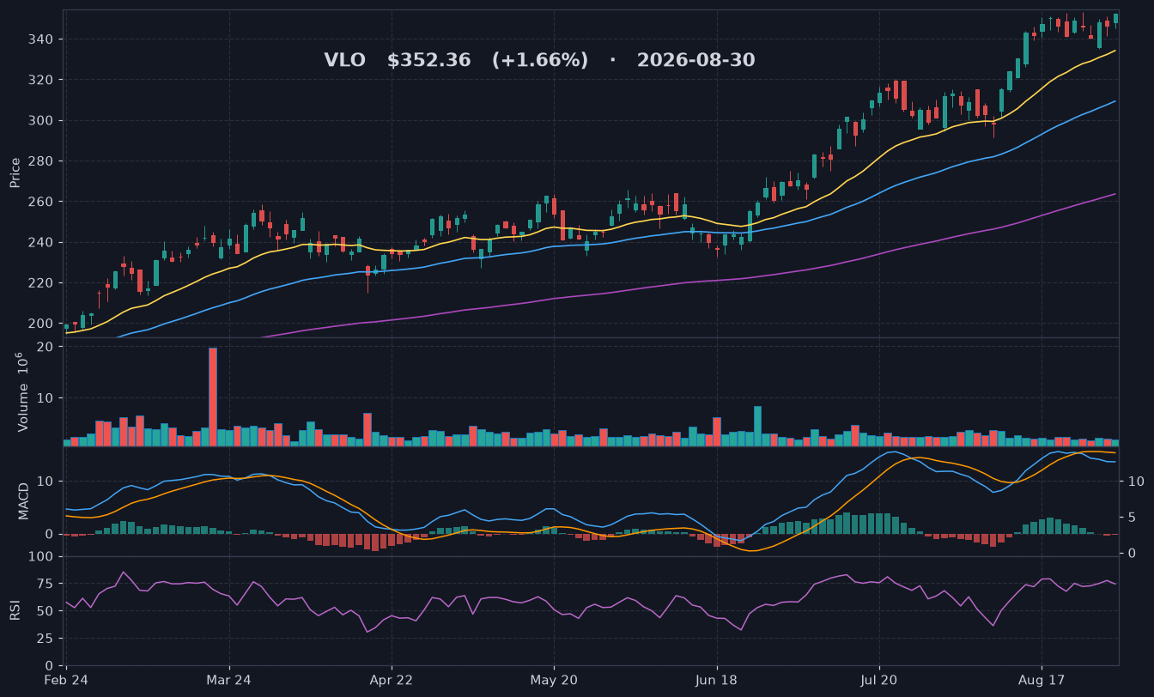Click the tall teal volume bar in late June

pyautogui.click(x=758, y=426)
